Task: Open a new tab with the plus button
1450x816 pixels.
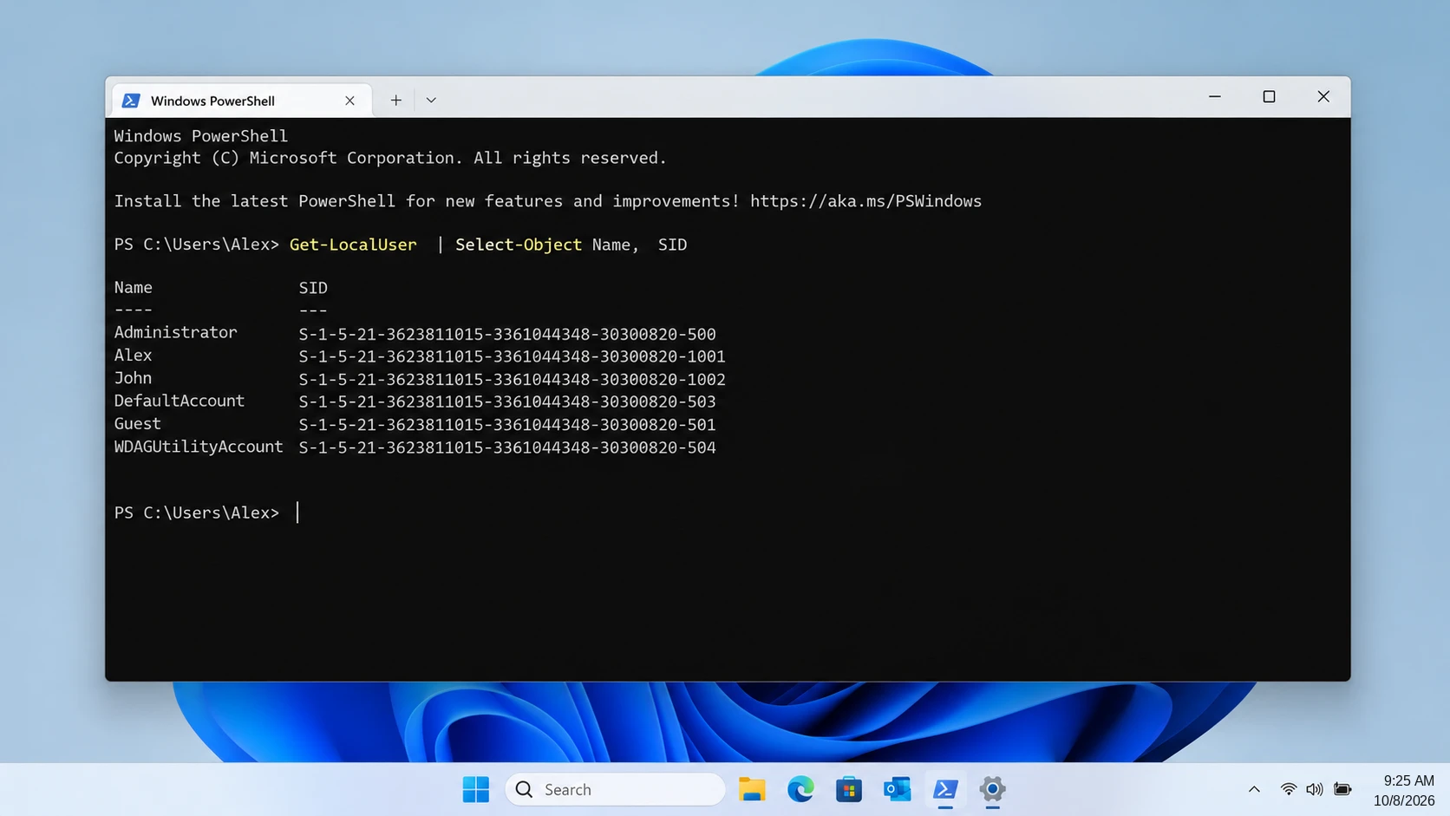Action: pyautogui.click(x=395, y=100)
